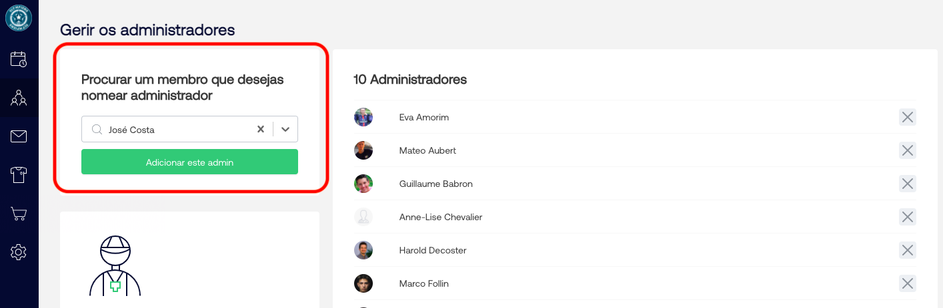Screen dimensions: 943x308
Task: Click the club logo in the sidebar
Action: click(19, 18)
